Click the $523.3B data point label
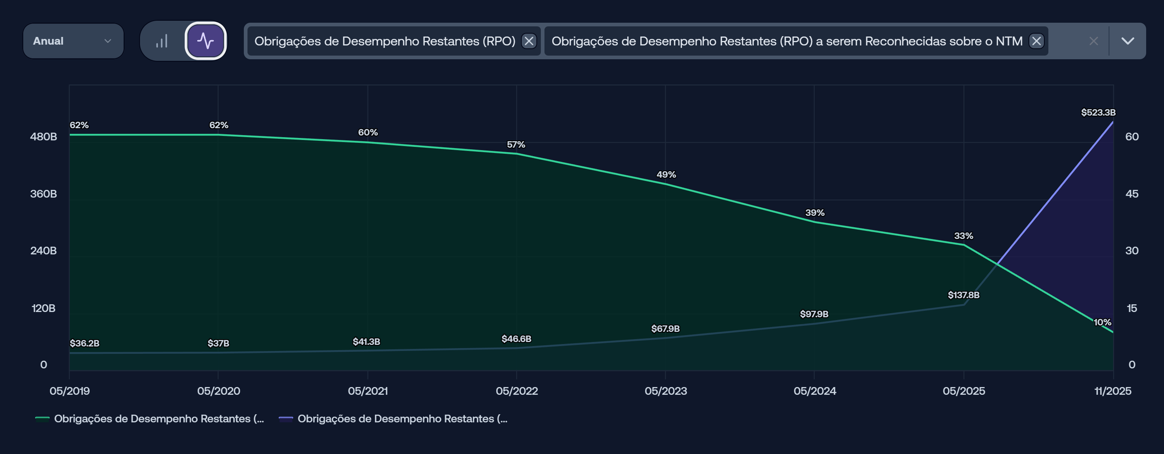The image size is (1164, 454). pyautogui.click(x=1098, y=112)
